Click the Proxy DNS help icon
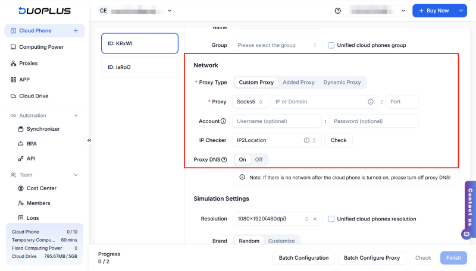This screenshot has width=476, height=271. point(224,159)
